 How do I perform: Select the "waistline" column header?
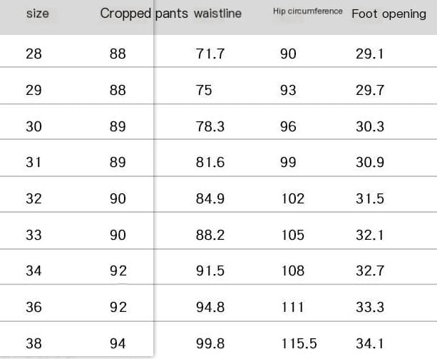tap(217, 14)
